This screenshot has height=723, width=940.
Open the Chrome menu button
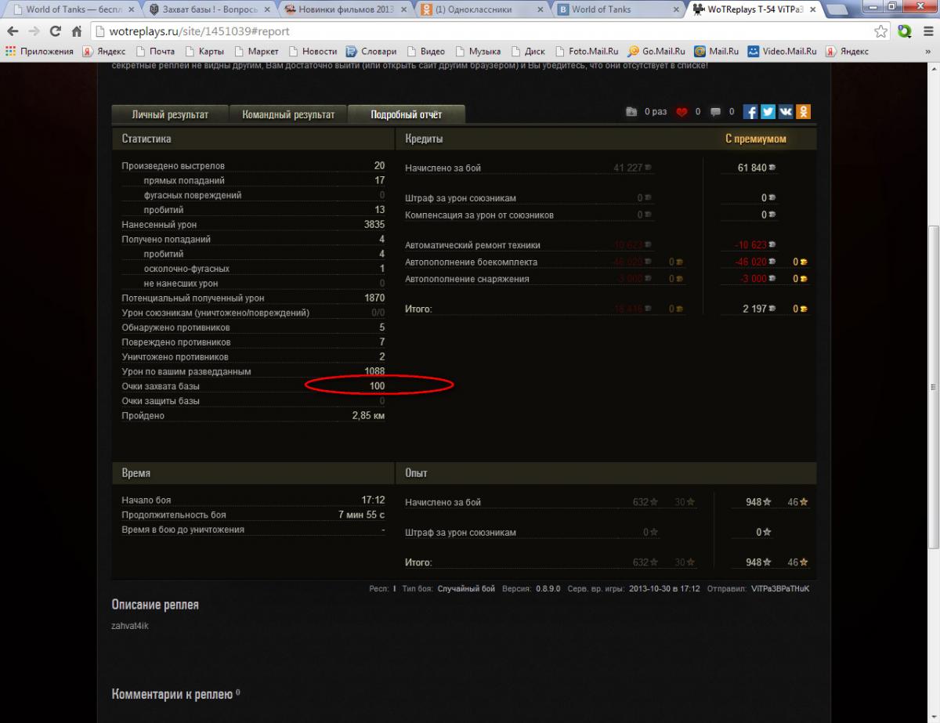click(927, 31)
